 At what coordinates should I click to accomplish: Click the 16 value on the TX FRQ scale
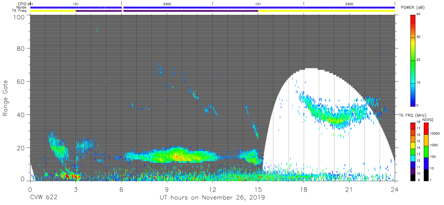pyautogui.click(x=419, y=135)
